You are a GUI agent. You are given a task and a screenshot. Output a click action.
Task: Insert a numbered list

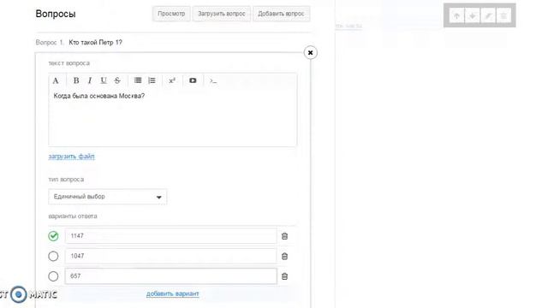click(x=152, y=80)
